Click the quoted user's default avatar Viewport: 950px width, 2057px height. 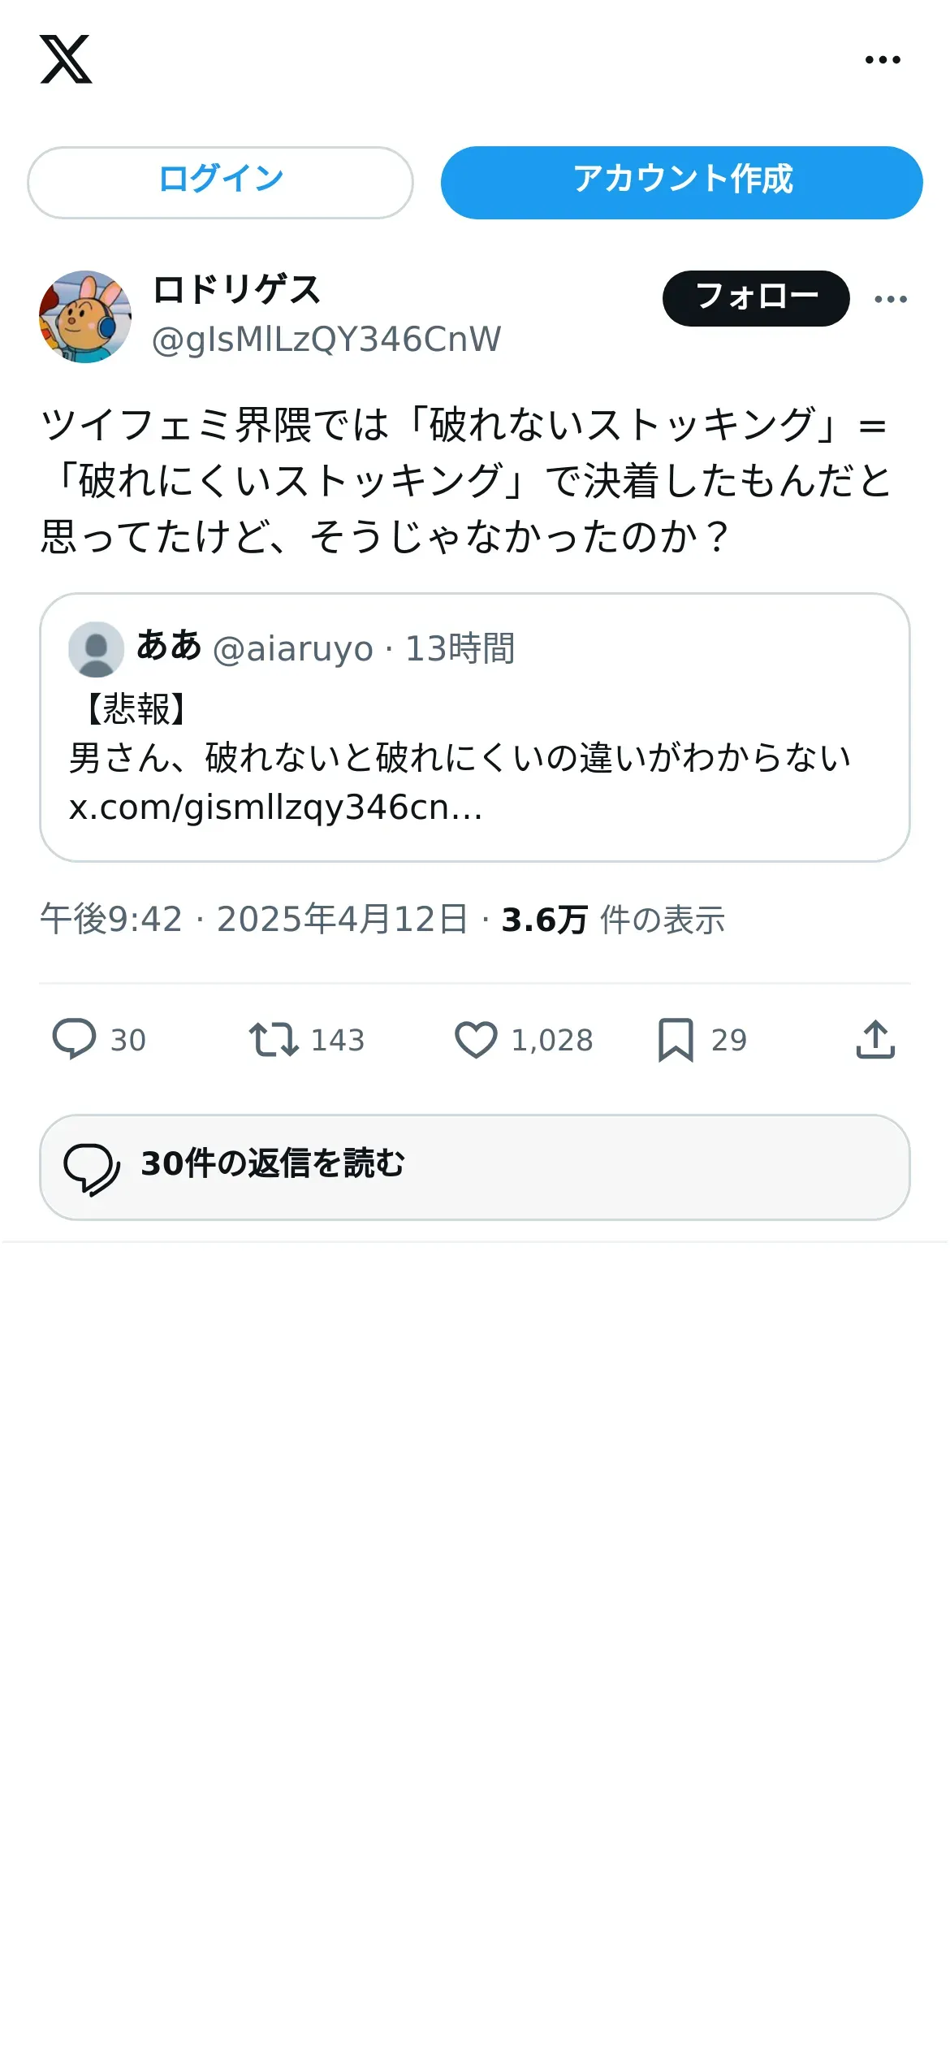point(96,649)
